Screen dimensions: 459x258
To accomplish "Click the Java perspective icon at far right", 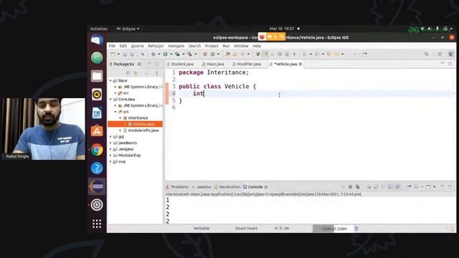I will [x=450, y=54].
